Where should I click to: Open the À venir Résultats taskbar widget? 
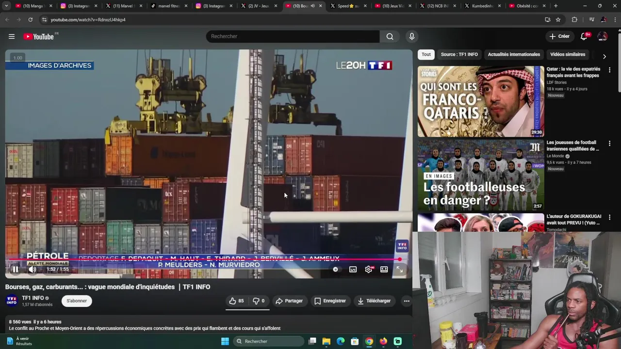point(18,341)
